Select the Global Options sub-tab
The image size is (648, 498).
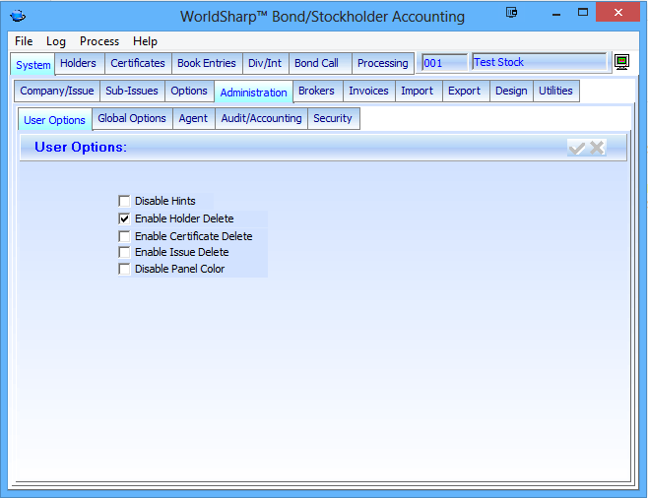pyautogui.click(x=132, y=118)
